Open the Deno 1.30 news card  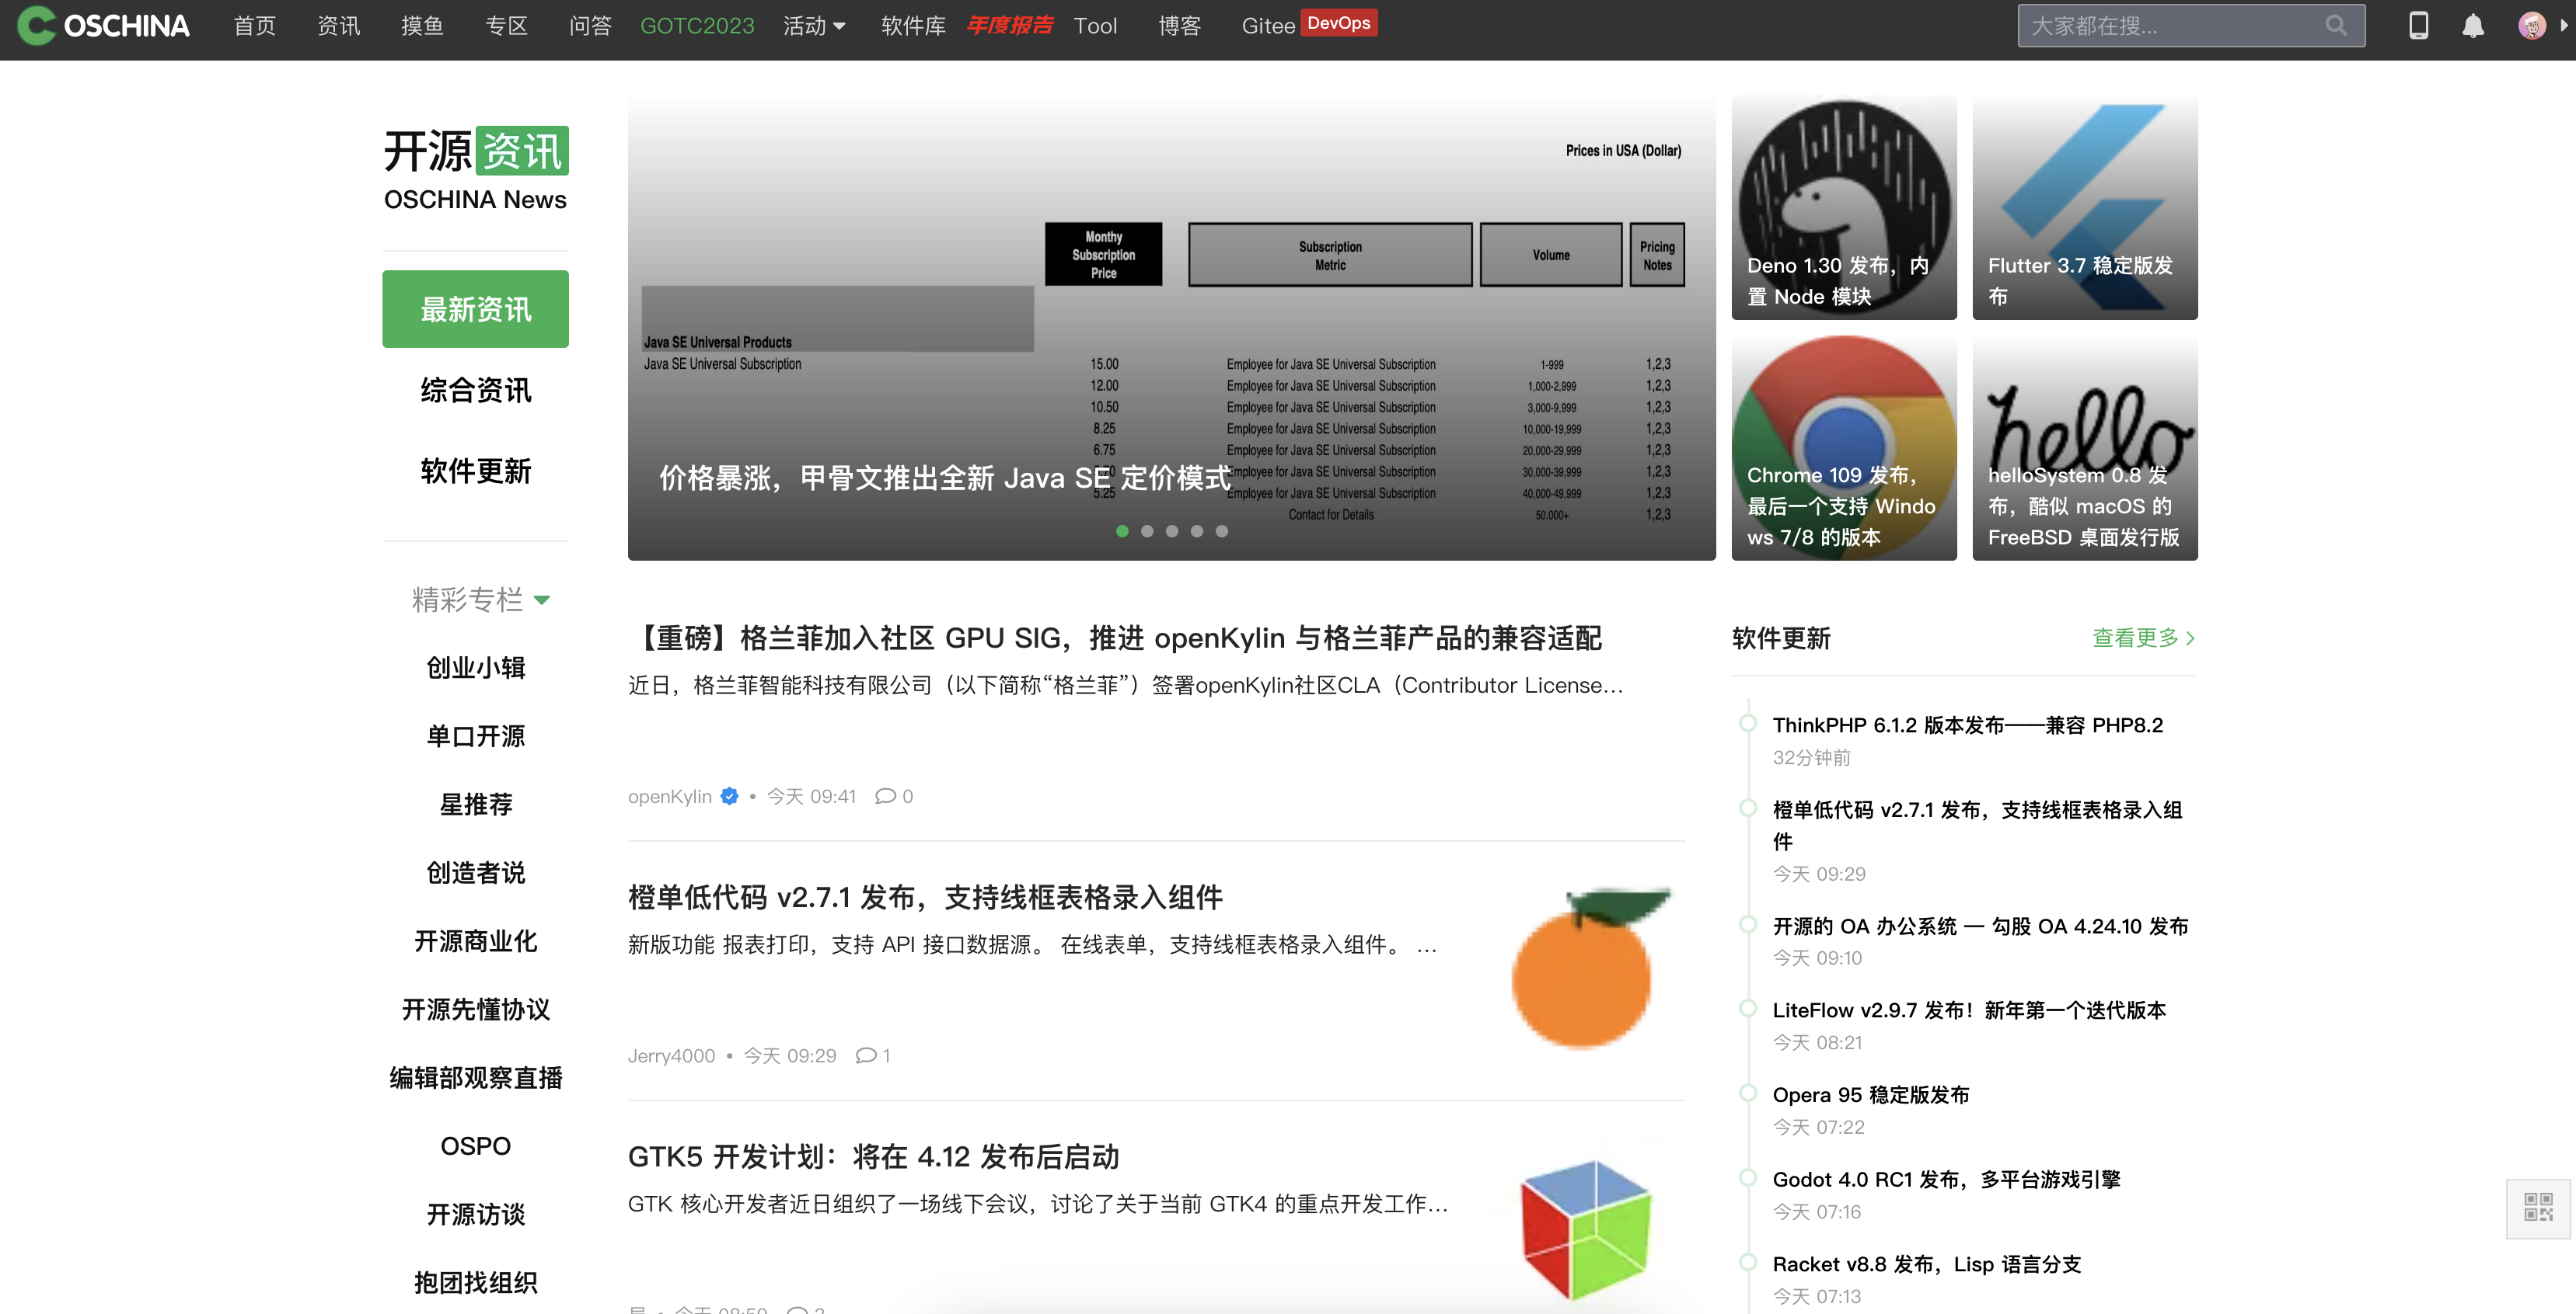coord(1843,208)
